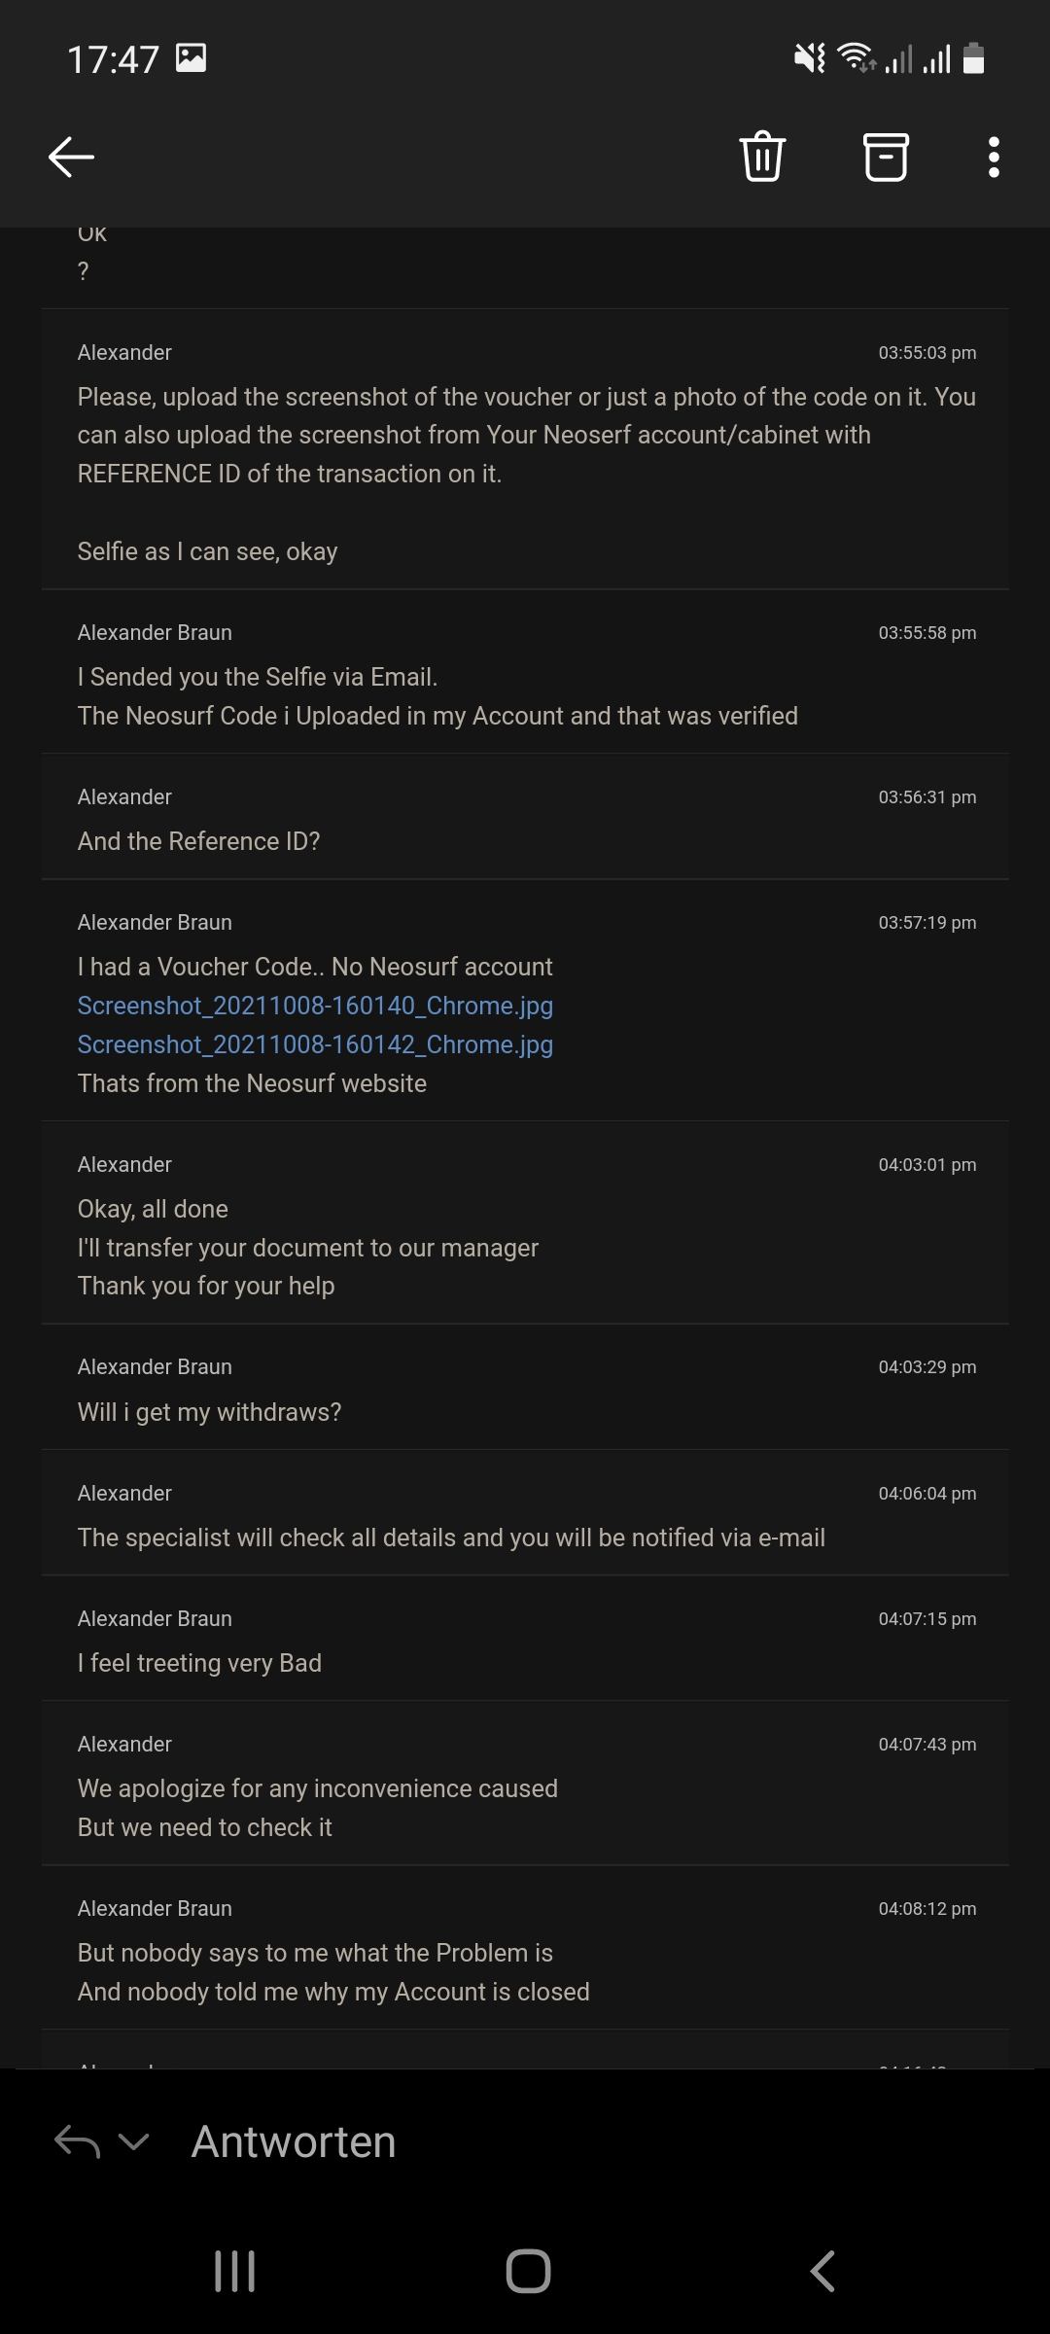Open Screenshot_20211008-160142_Chrome.jpg attachment link

pos(315,1044)
